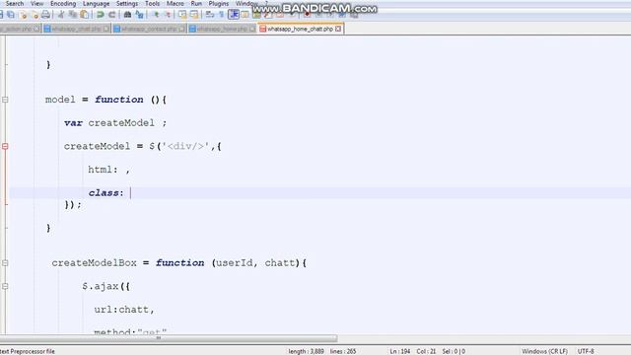Click the Save All toolbar icon
This screenshot has height=355, width=631.
coord(11,15)
